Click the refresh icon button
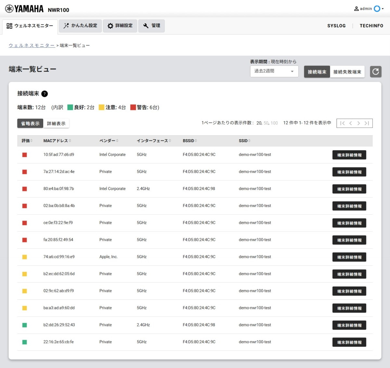 376,72
